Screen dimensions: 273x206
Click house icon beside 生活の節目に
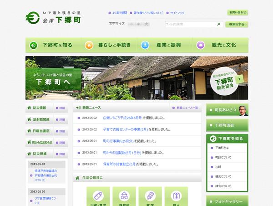pyautogui.click(x=77, y=178)
